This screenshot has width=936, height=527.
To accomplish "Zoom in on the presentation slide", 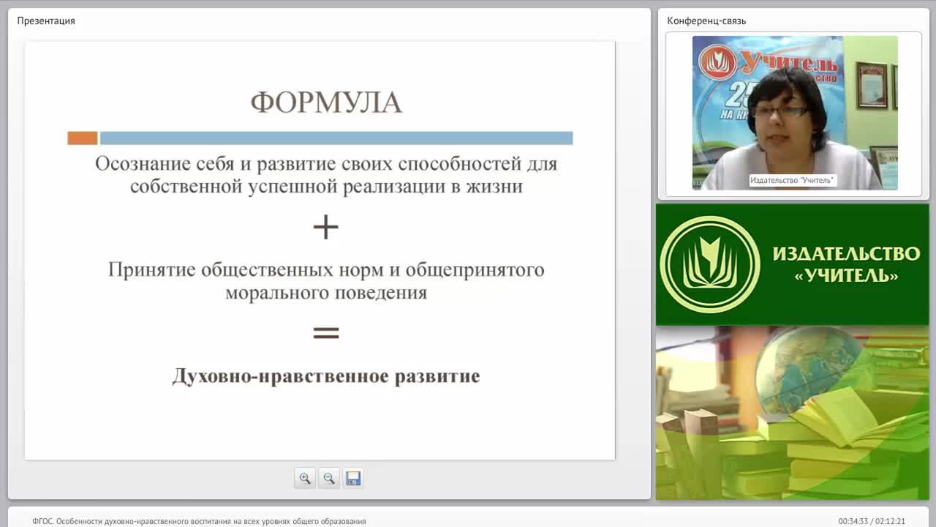I will tap(305, 478).
